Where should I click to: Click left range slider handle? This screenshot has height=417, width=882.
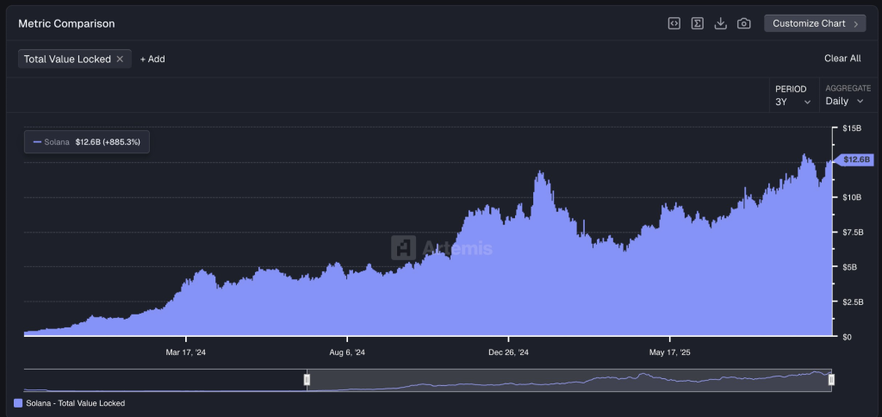(307, 380)
